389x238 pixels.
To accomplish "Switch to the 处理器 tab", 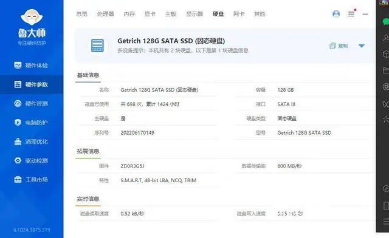I will (105, 14).
